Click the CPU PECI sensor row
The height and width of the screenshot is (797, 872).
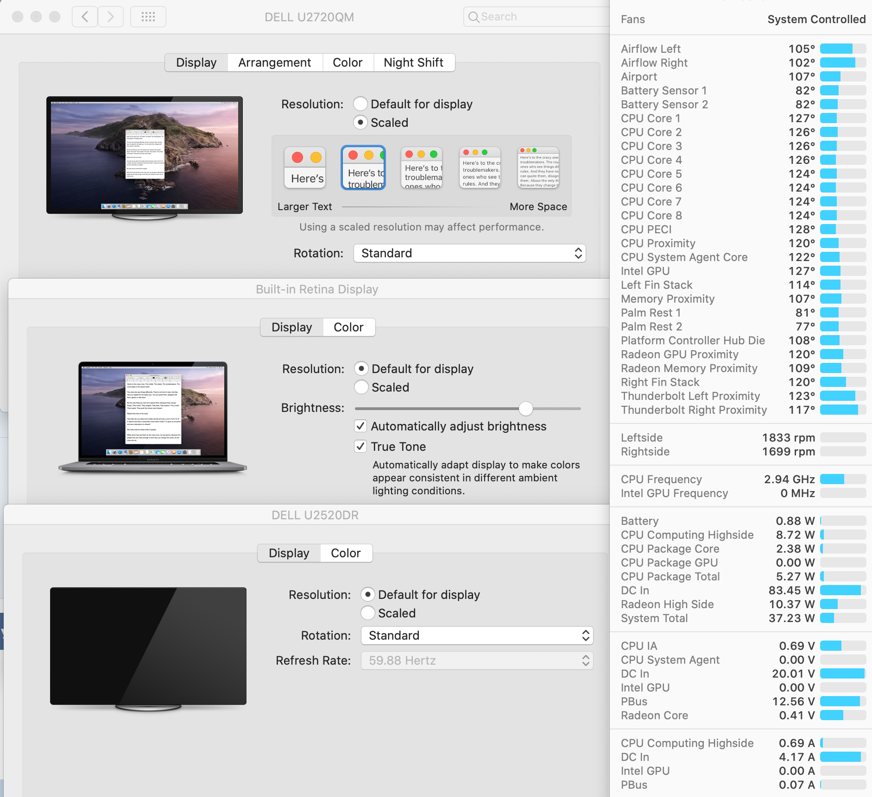pos(743,229)
